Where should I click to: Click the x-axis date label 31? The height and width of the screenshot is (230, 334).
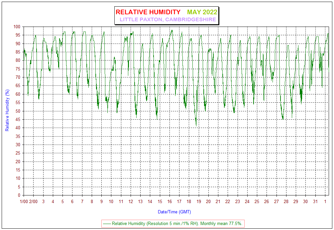pos(315,201)
